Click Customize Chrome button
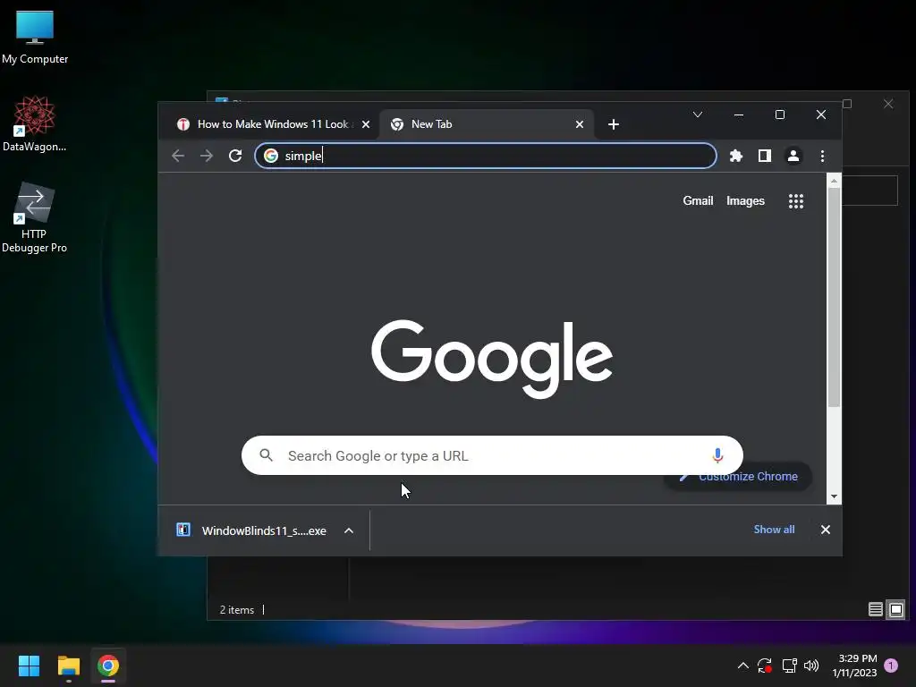This screenshot has width=916, height=687. tap(738, 477)
